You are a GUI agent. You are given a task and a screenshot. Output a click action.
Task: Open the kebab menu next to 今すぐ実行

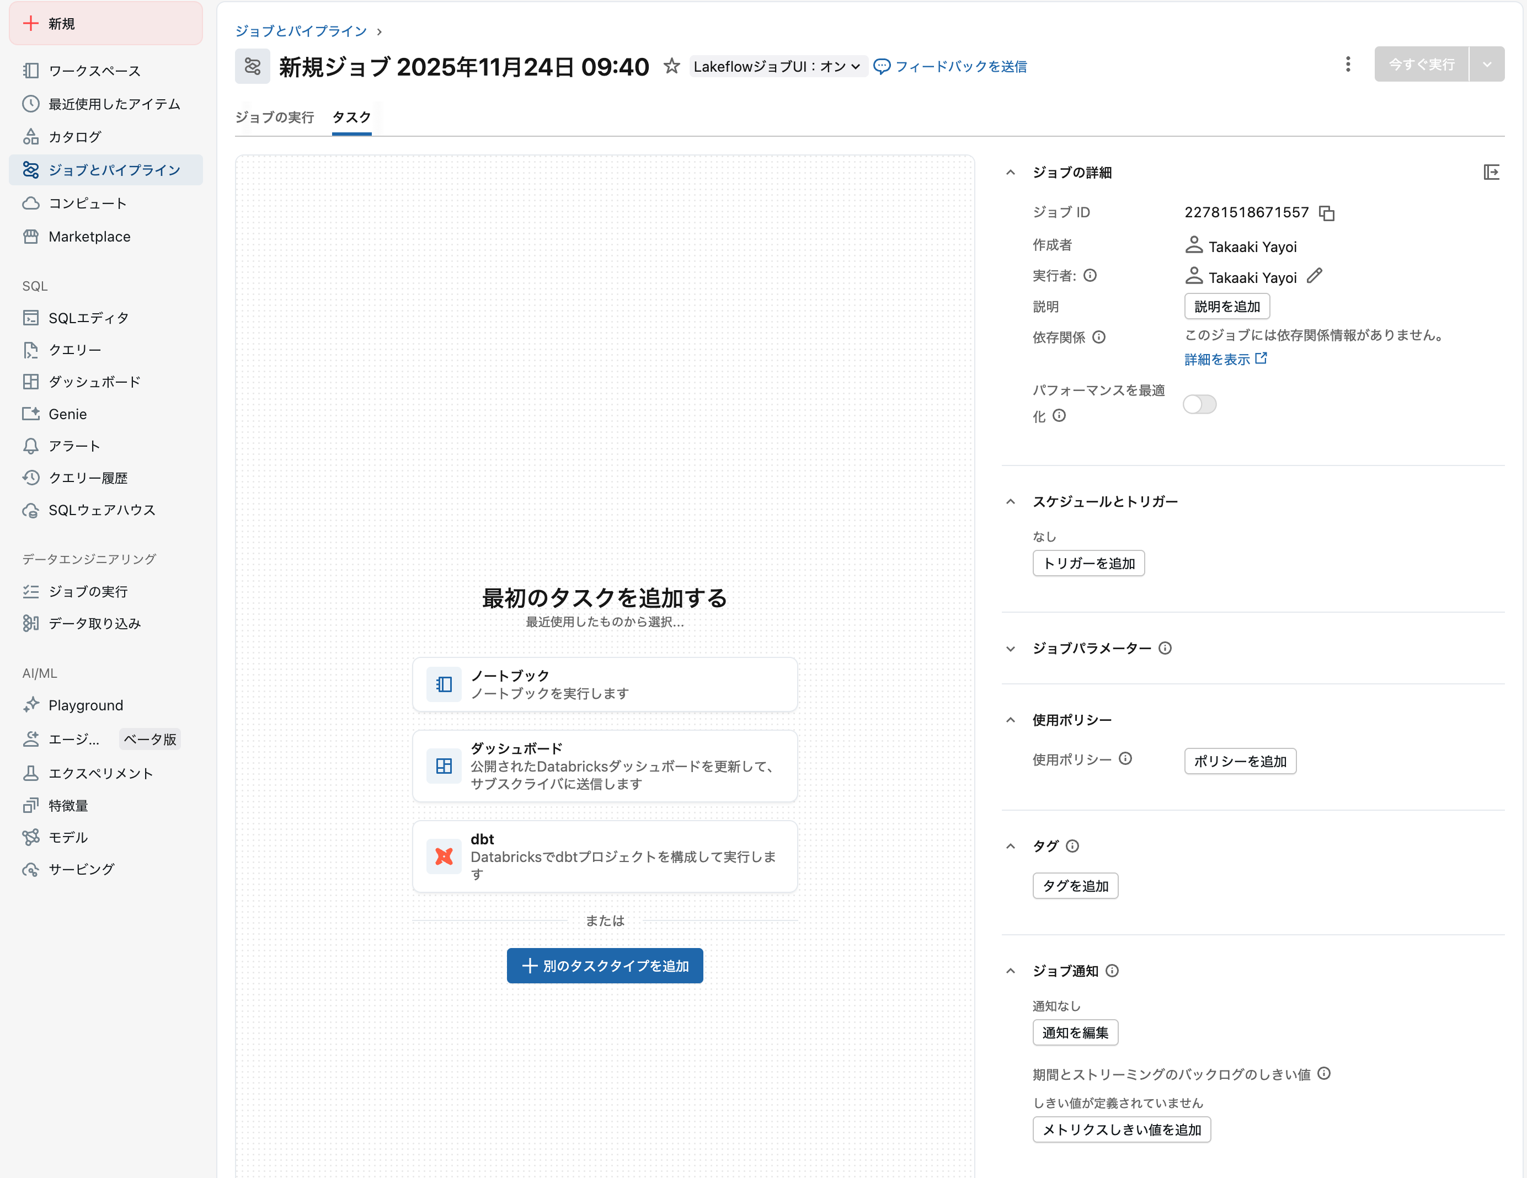coord(1348,63)
